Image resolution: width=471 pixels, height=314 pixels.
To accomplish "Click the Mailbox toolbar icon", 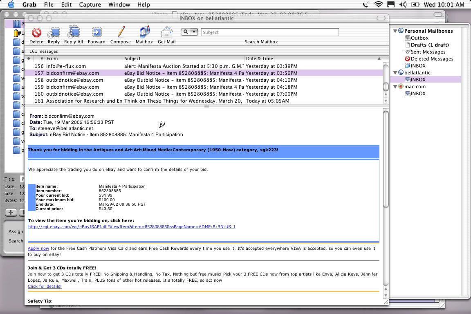I will (x=144, y=32).
